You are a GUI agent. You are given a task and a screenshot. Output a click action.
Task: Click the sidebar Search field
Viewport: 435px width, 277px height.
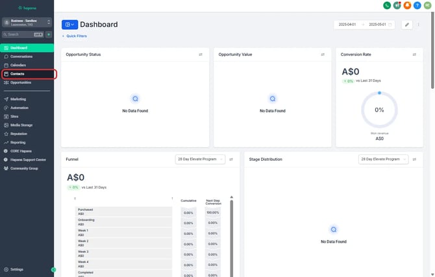(x=19, y=34)
